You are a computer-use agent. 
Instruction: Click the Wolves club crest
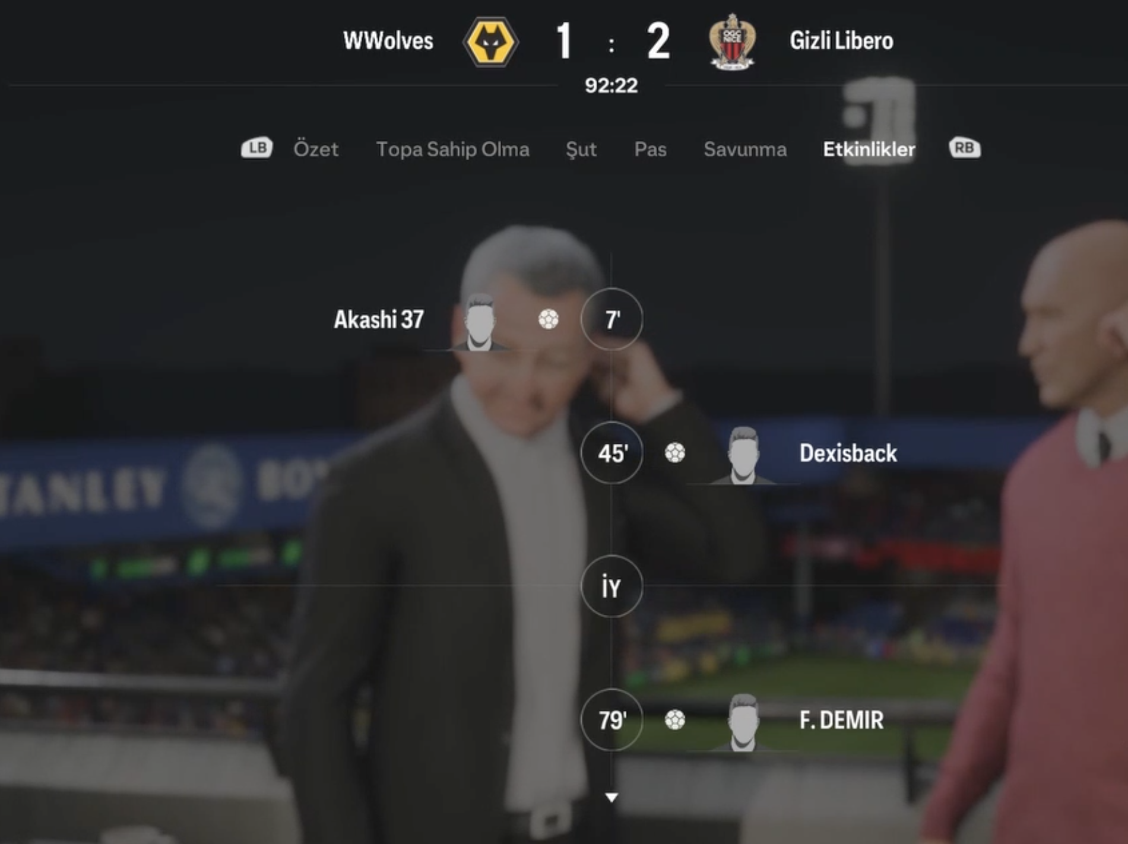click(490, 42)
